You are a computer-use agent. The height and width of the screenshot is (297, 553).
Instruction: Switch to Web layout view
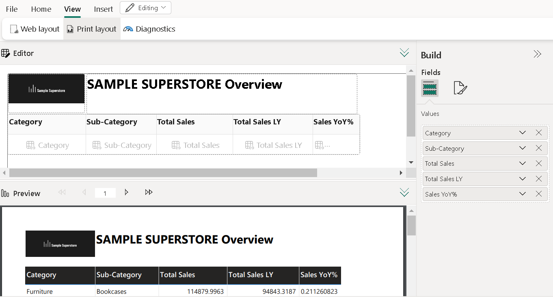click(x=35, y=29)
